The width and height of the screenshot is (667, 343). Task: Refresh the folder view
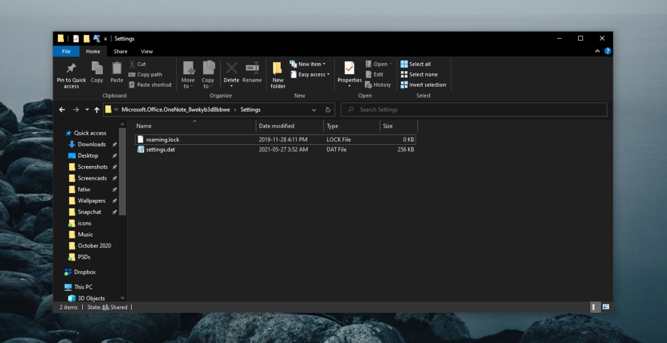tap(328, 110)
